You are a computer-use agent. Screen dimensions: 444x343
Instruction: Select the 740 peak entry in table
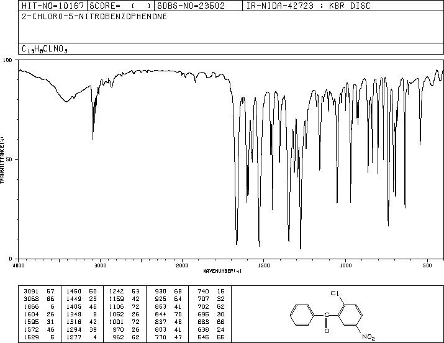coord(211,292)
